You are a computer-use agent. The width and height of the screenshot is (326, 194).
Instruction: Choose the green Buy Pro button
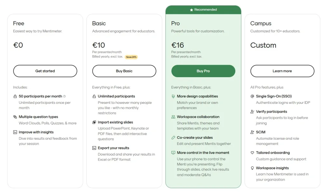203,71
